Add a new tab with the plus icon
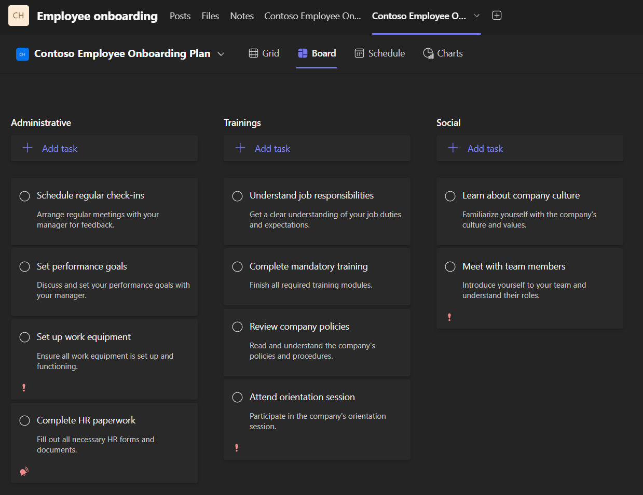643x495 pixels. pos(497,16)
